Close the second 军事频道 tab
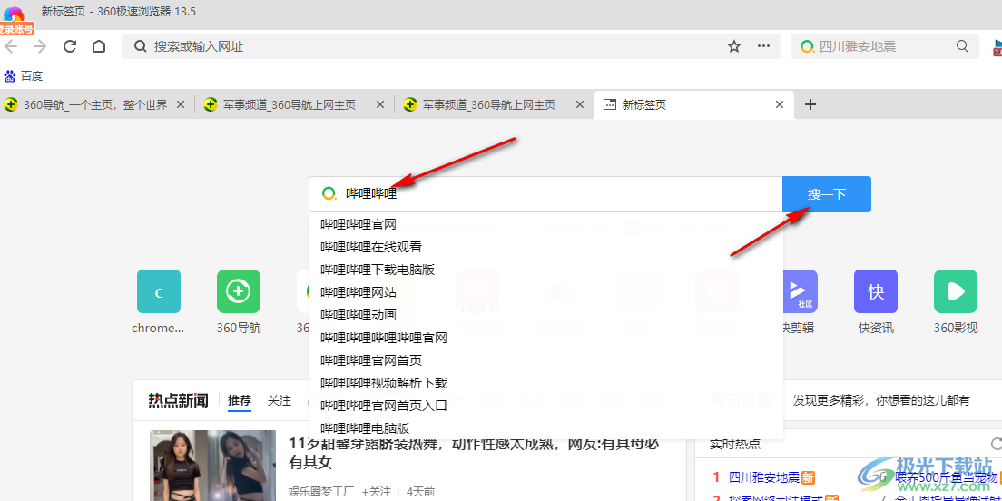This screenshot has width=1002, height=501. click(580, 104)
